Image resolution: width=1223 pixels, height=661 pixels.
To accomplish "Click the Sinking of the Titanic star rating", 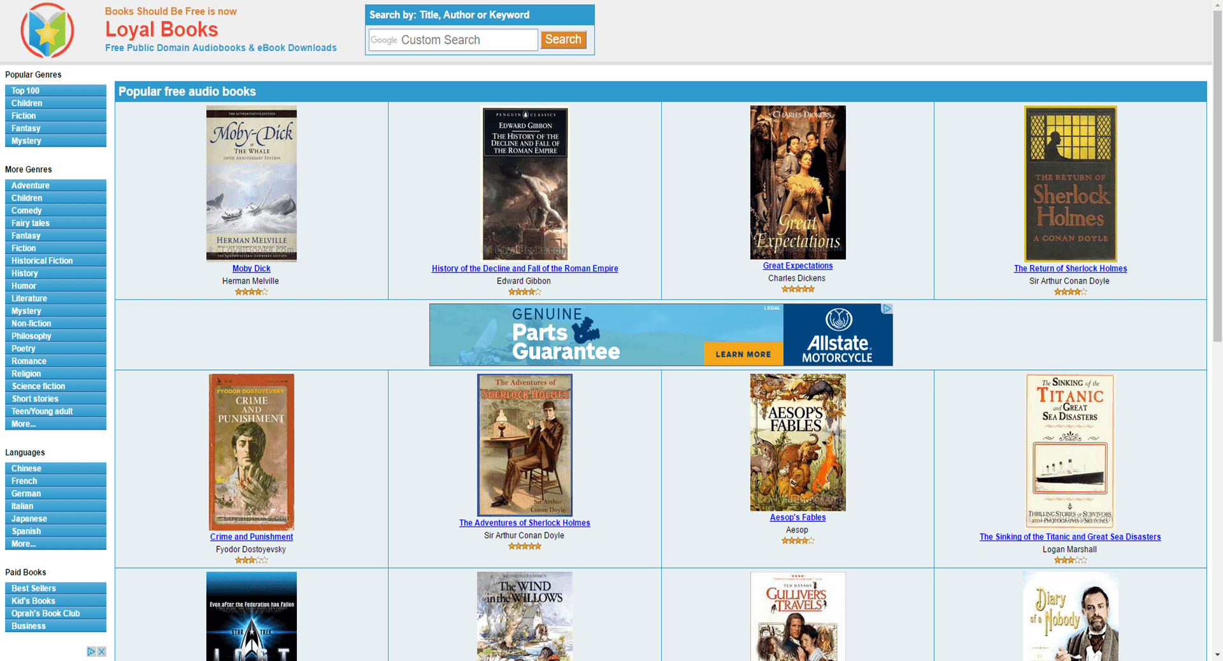I will pyautogui.click(x=1070, y=560).
